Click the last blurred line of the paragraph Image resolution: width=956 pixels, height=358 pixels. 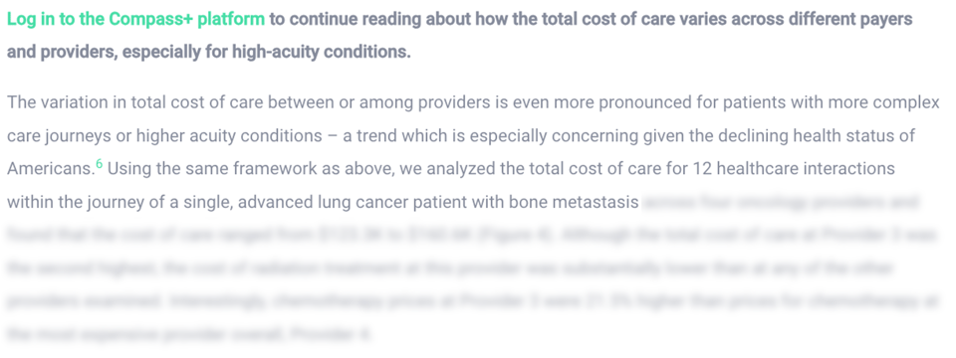coord(189,334)
